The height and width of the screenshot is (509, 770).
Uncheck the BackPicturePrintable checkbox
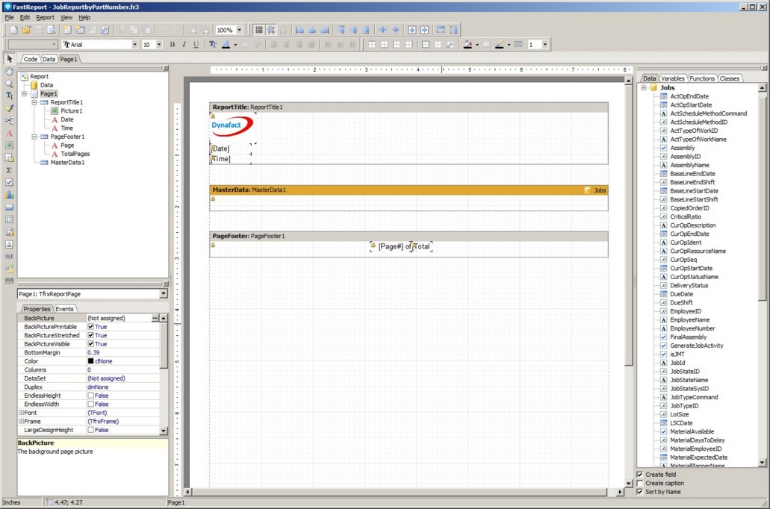(x=90, y=327)
